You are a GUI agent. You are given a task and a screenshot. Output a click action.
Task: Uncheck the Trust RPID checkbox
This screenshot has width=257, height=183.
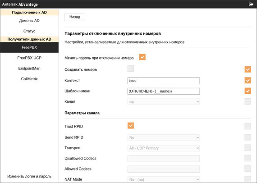pyautogui.click(x=131, y=126)
